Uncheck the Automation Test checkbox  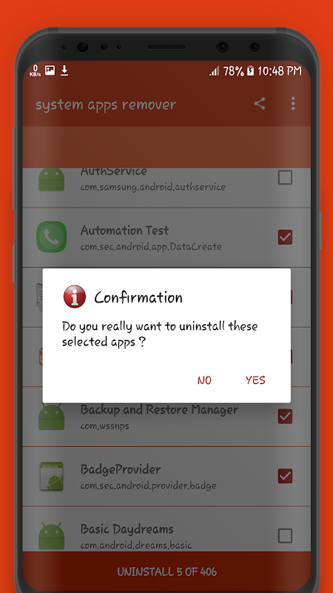tap(285, 237)
